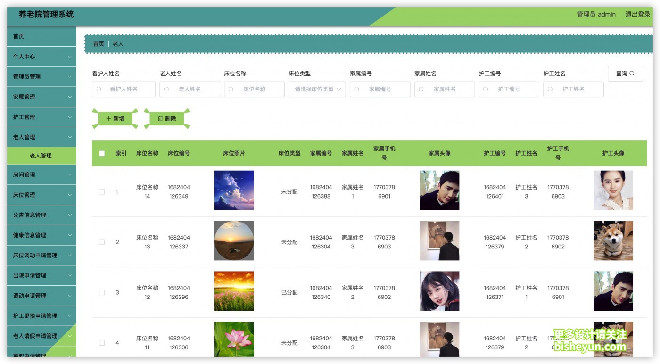Open 护工头像 woman photo in row 1
This screenshot has height=364, width=660.
[613, 190]
